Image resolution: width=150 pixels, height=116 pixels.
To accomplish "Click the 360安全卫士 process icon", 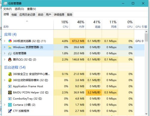I will pos(10,74).
